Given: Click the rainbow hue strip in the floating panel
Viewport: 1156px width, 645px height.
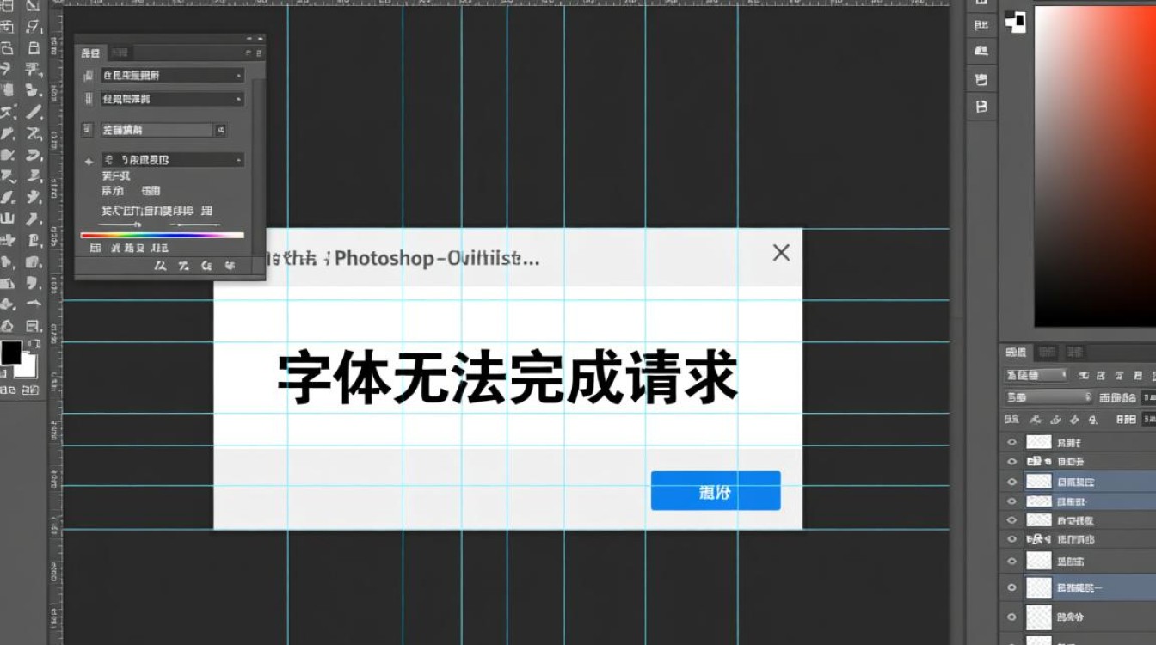Looking at the screenshot, I should coord(162,235).
